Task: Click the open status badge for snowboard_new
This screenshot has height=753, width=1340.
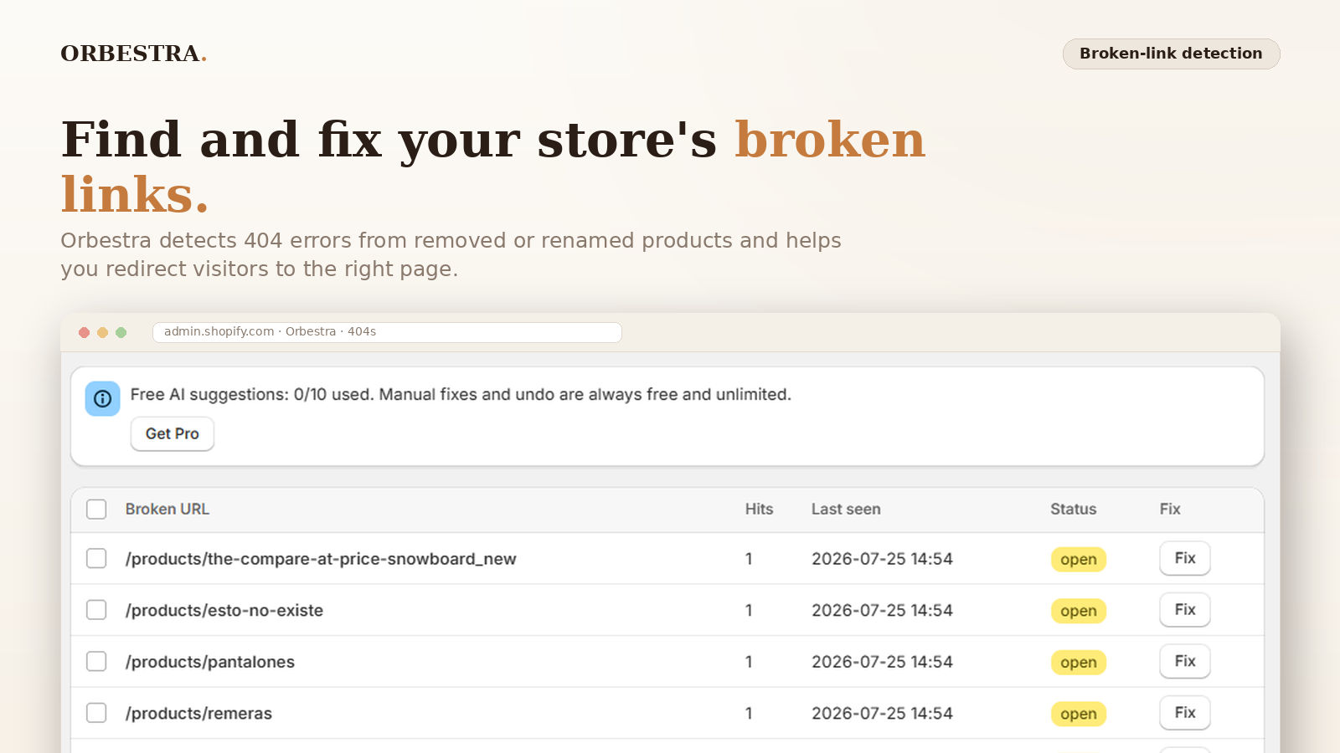Action: (x=1079, y=560)
